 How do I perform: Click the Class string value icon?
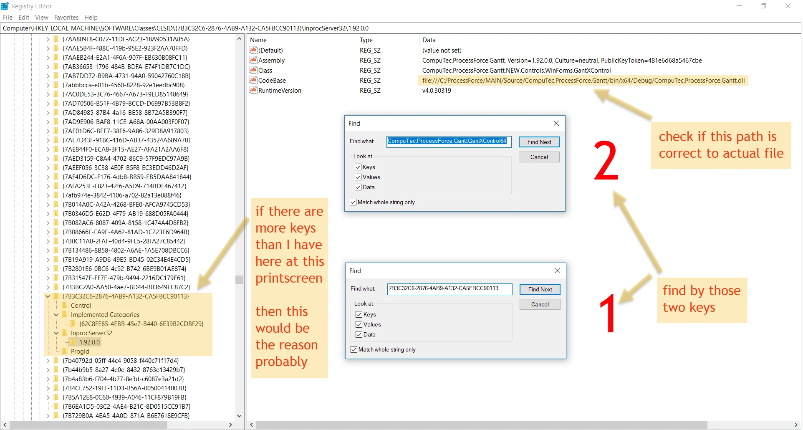pyautogui.click(x=253, y=70)
